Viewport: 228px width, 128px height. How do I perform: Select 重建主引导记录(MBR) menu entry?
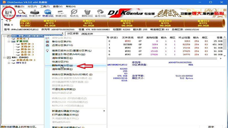(69, 54)
